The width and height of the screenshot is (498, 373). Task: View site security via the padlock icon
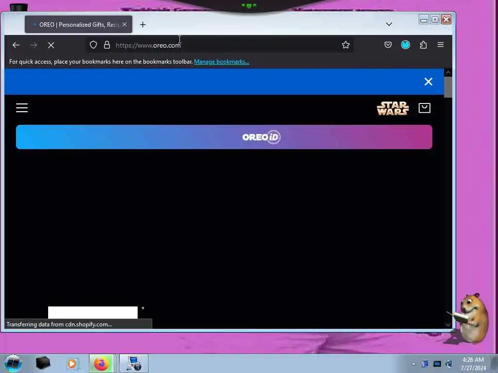coord(107,45)
